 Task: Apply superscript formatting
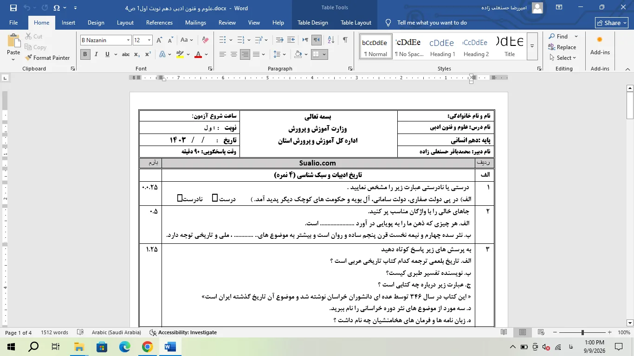pos(148,54)
